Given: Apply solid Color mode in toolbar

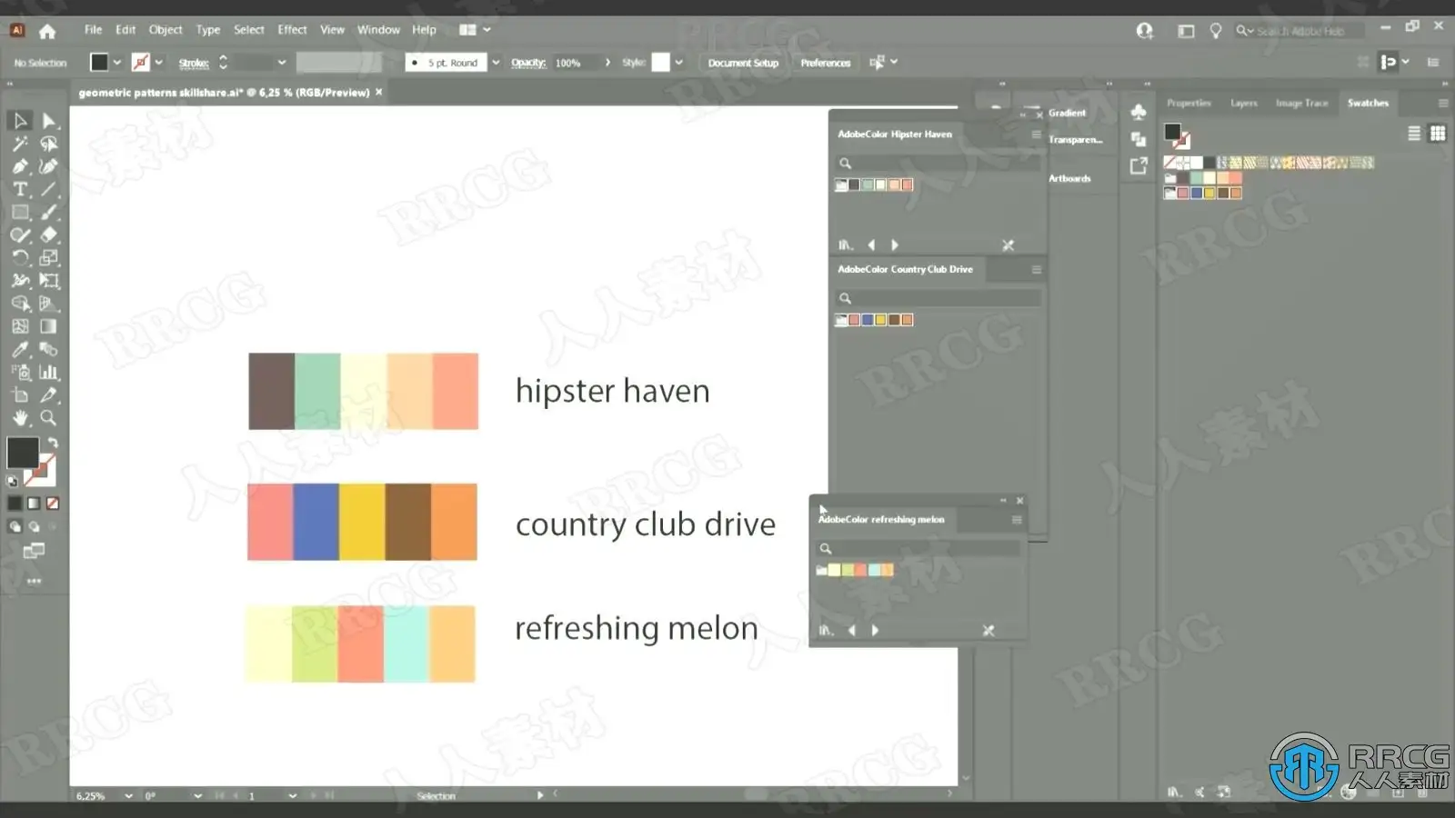Looking at the screenshot, I should (x=15, y=504).
